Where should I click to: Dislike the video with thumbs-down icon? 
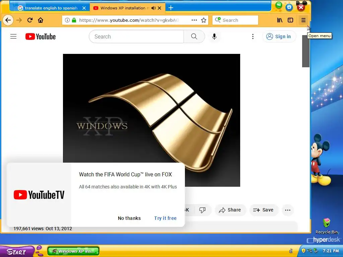coord(202,210)
